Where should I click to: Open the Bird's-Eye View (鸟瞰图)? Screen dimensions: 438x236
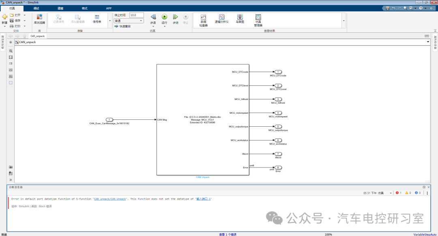240,19
